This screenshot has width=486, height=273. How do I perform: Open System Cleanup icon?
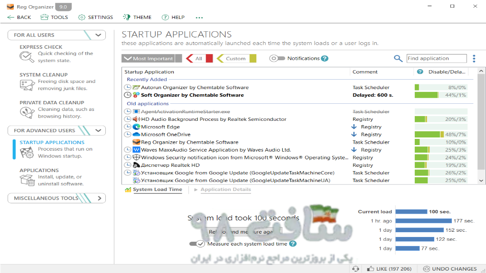coord(27,85)
